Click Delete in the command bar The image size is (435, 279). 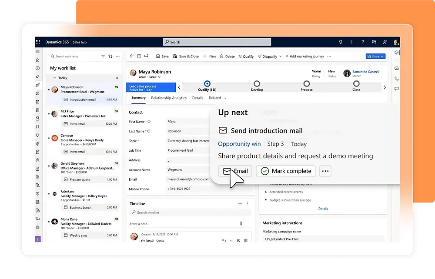(227, 56)
